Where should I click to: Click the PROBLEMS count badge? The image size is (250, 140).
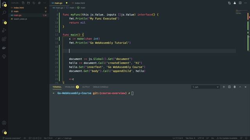click(77, 87)
